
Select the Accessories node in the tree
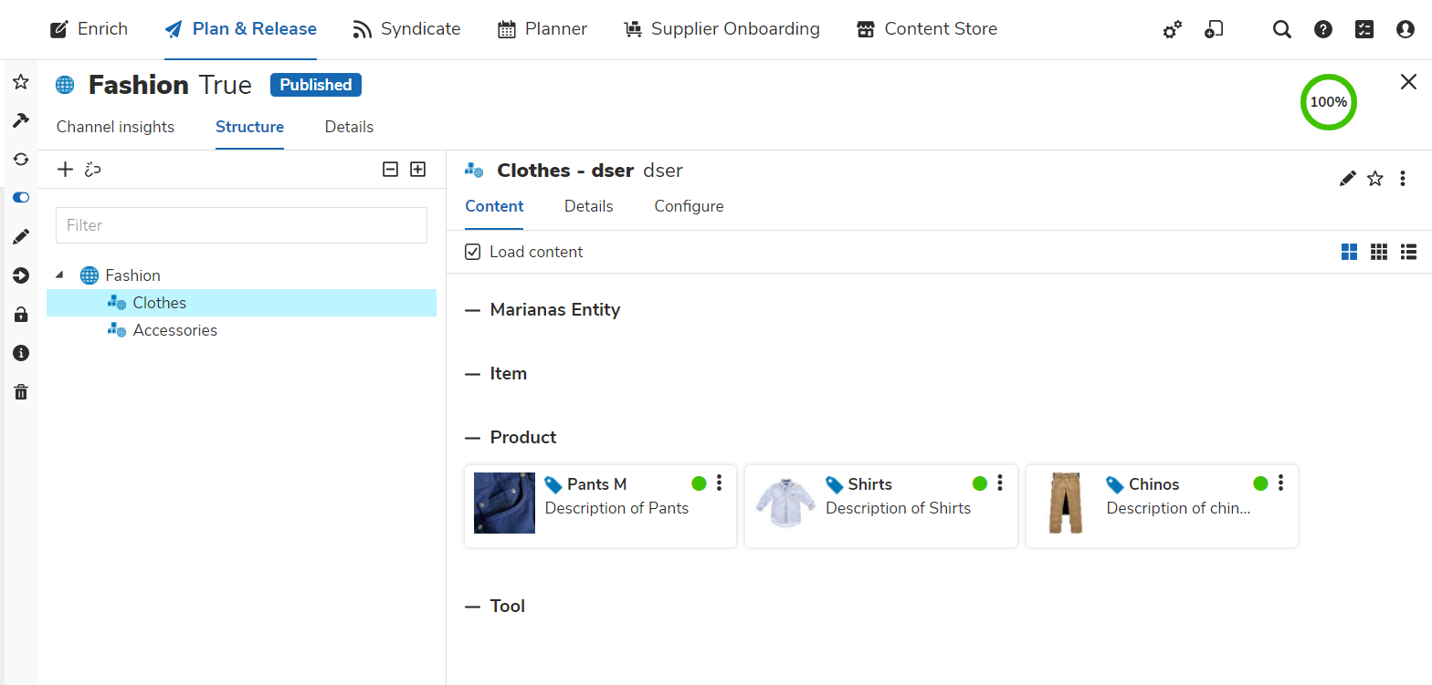click(x=174, y=330)
